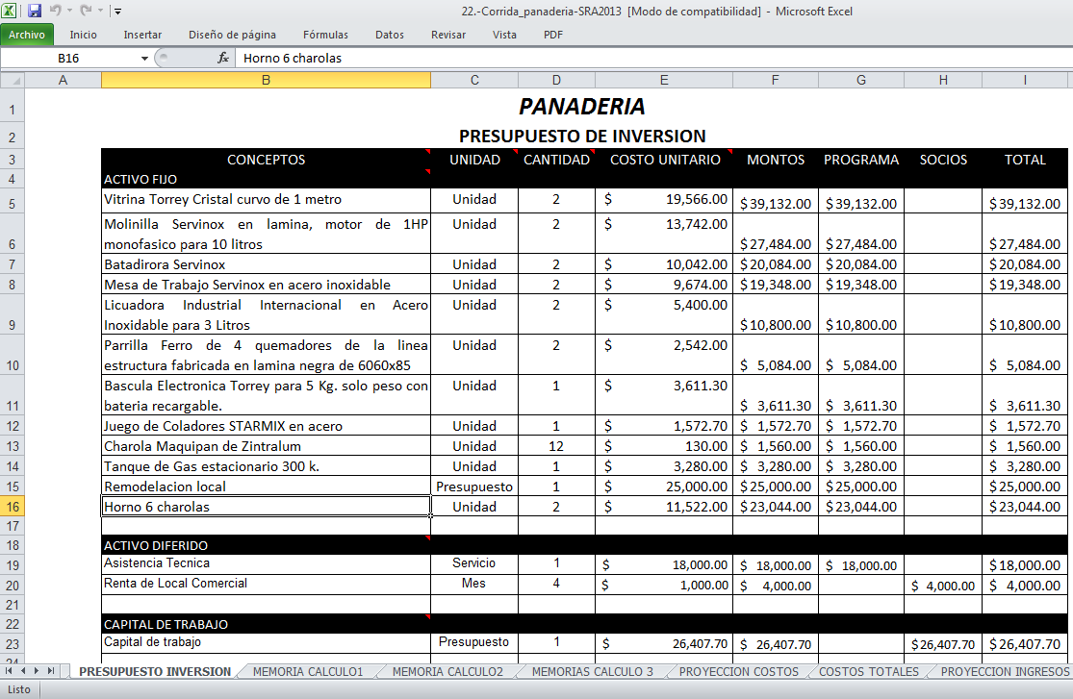Open the Insertar ribbon tab
1073x699 pixels.
(142, 35)
